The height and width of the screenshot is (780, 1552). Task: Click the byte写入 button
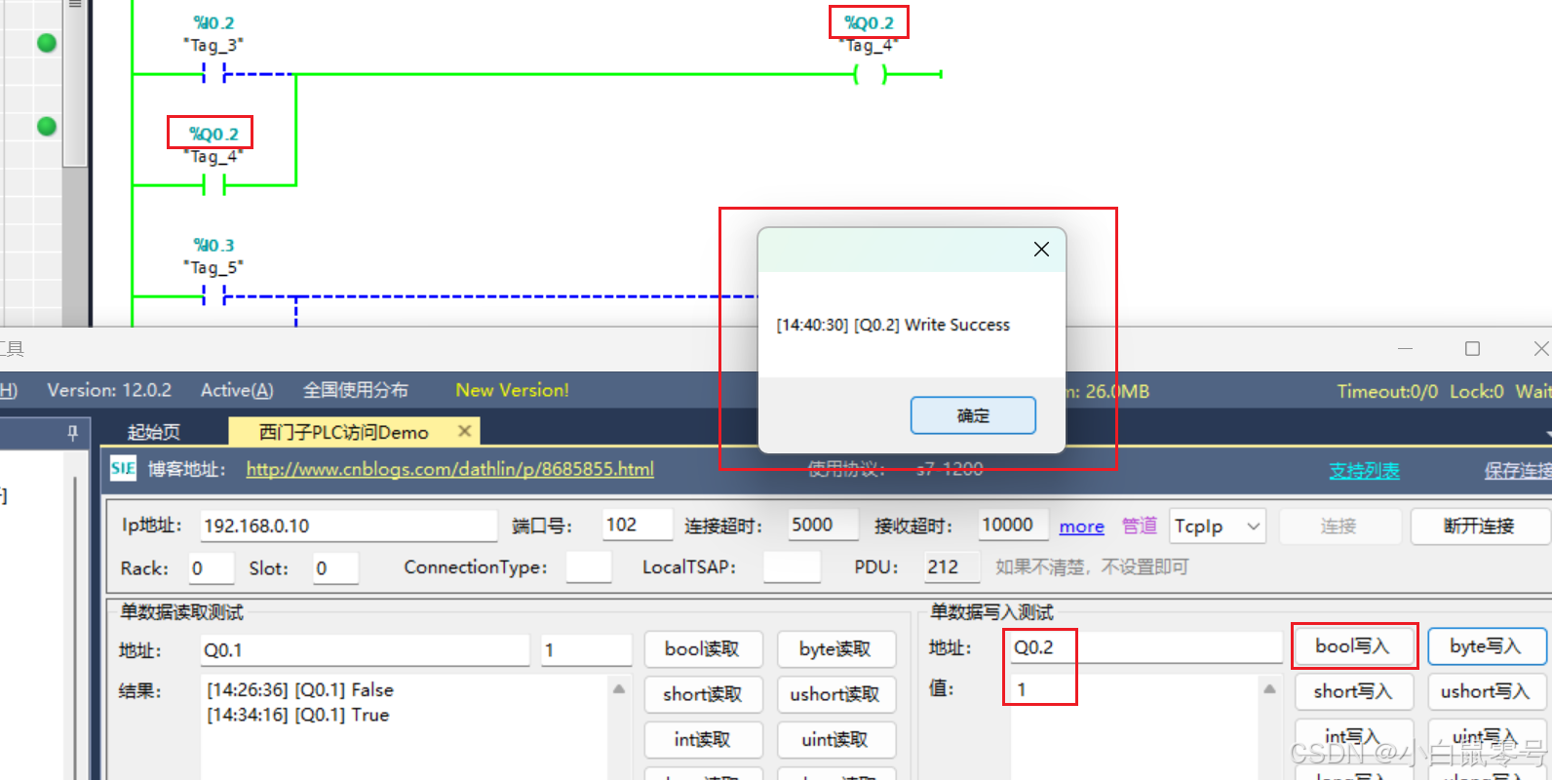pyautogui.click(x=1487, y=646)
